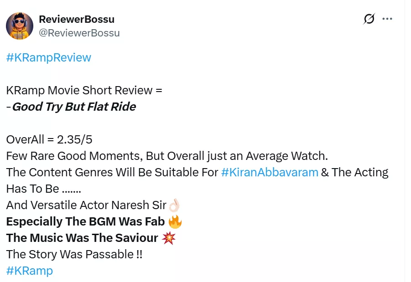411x282 pixels.
Task: Open the #KiranAbbavaram hashtag
Action: (270, 172)
